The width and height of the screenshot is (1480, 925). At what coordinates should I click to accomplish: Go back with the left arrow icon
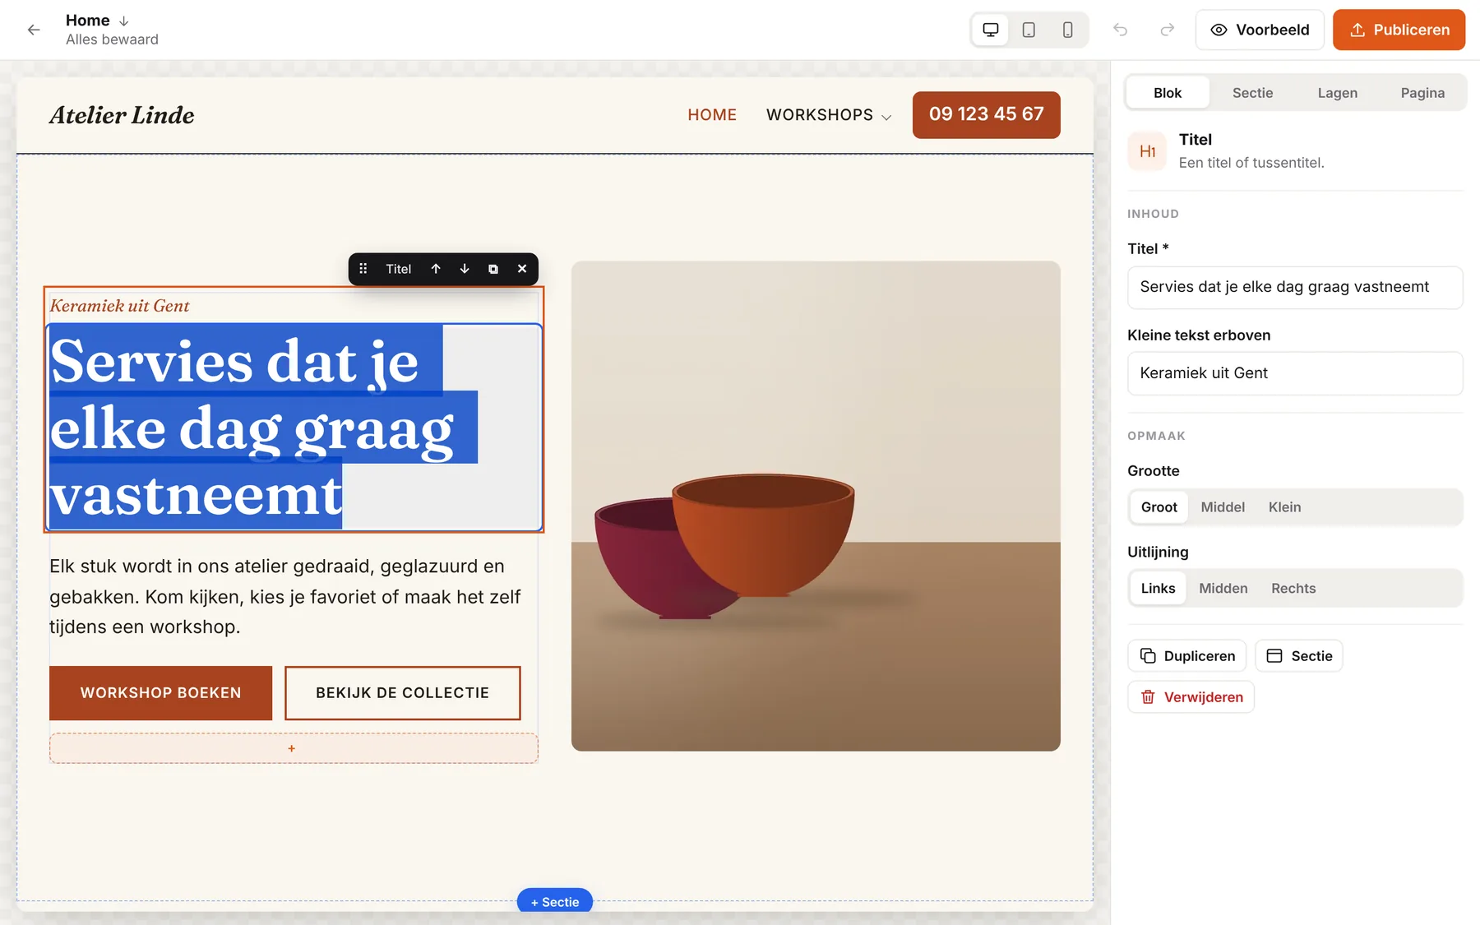point(34,30)
